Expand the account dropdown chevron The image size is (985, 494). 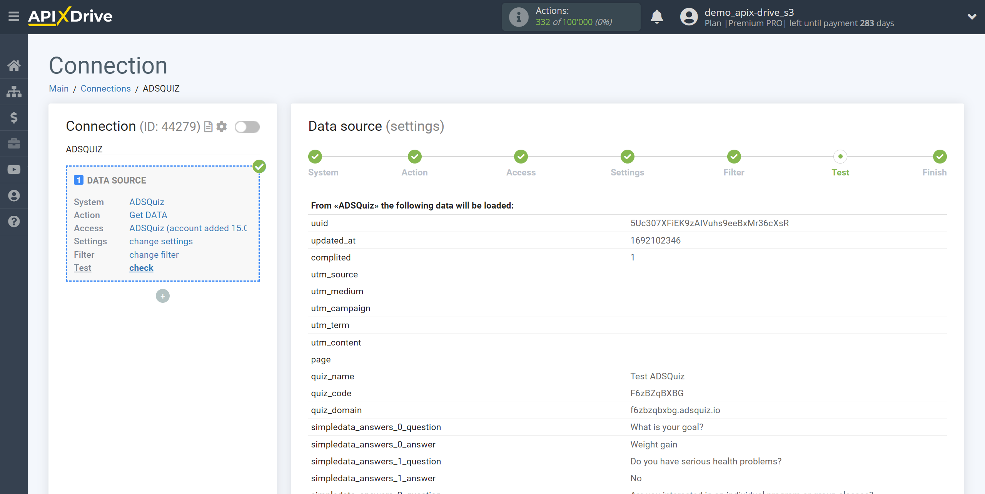(x=972, y=17)
